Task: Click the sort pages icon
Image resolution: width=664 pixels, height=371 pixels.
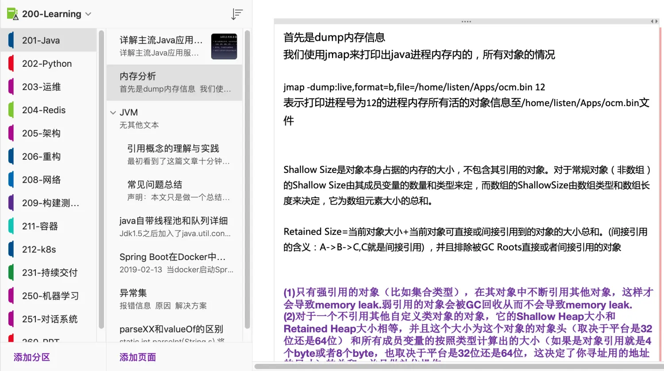Action: 237,14
